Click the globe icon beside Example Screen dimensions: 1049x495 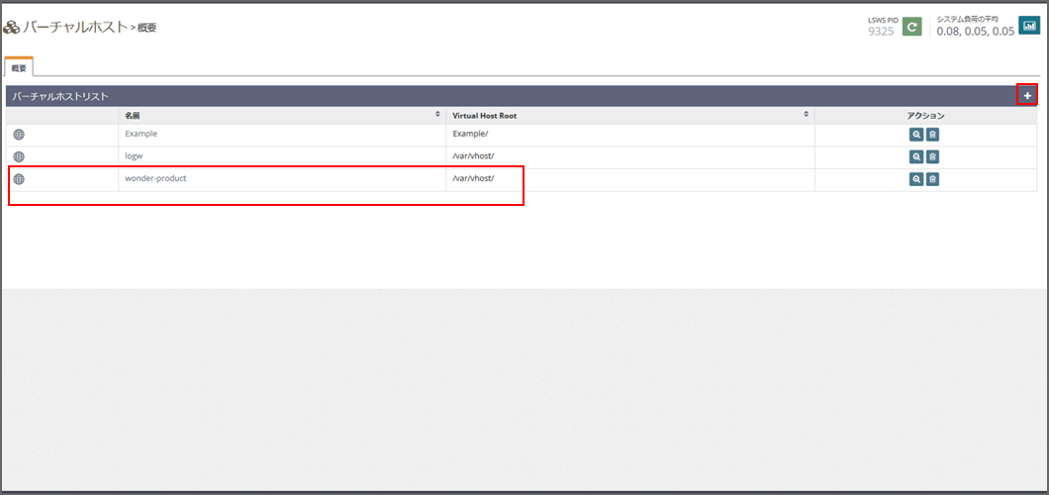coord(19,134)
